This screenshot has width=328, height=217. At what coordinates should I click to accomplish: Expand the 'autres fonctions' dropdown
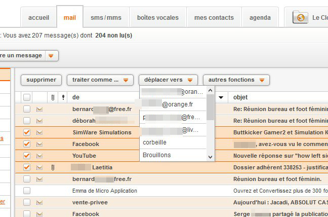tap(236, 80)
